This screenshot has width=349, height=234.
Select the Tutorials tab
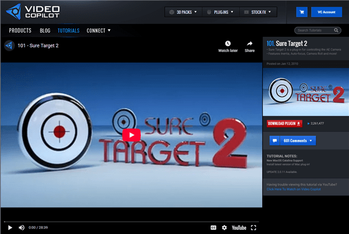[x=69, y=30]
